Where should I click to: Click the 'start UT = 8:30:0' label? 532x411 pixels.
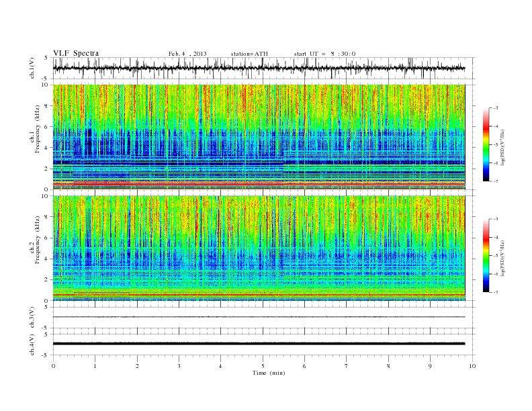click(x=324, y=54)
